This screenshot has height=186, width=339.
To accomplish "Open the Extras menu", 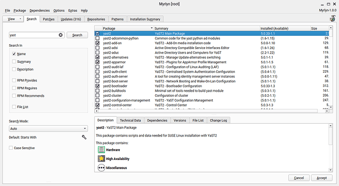I will [x=73, y=11].
